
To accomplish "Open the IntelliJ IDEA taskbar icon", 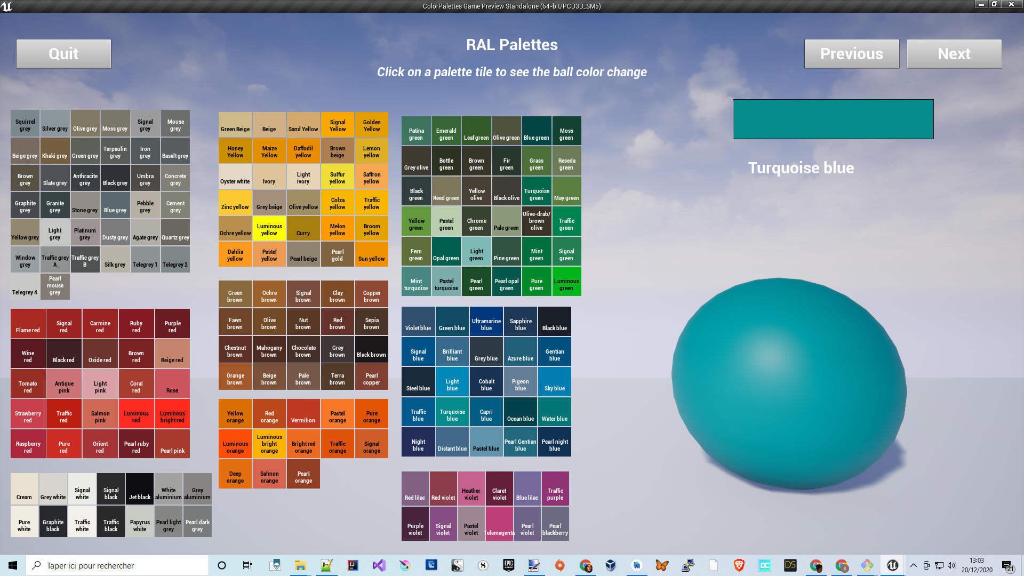I will [353, 565].
